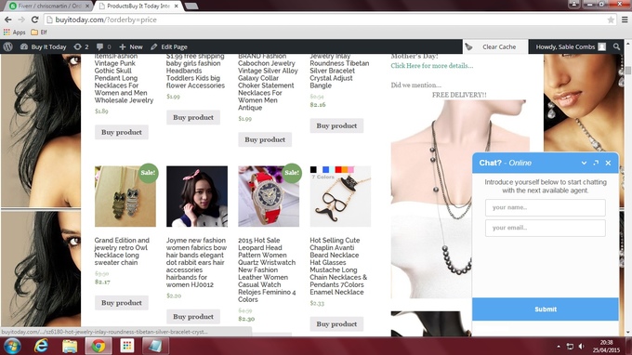Minimize the chat widget with chevron

[x=584, y=163]
